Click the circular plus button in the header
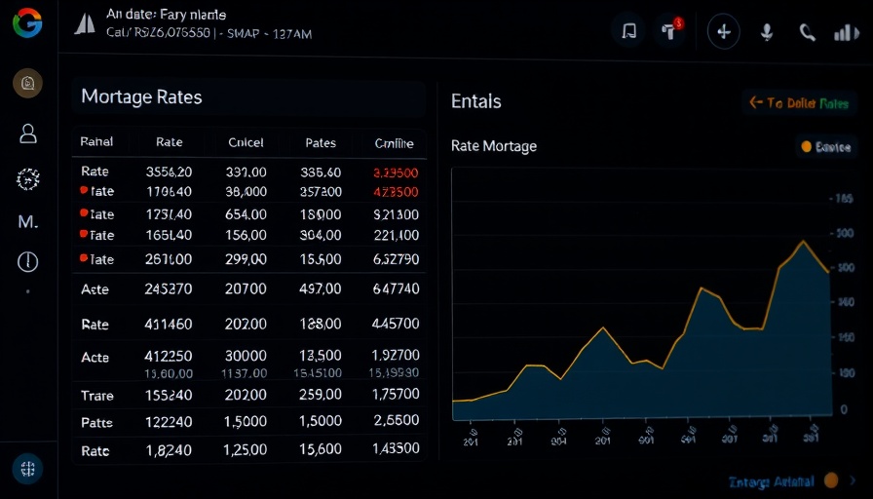The height and width of the screenshot is (499, 873). click(x=723, y=31)
